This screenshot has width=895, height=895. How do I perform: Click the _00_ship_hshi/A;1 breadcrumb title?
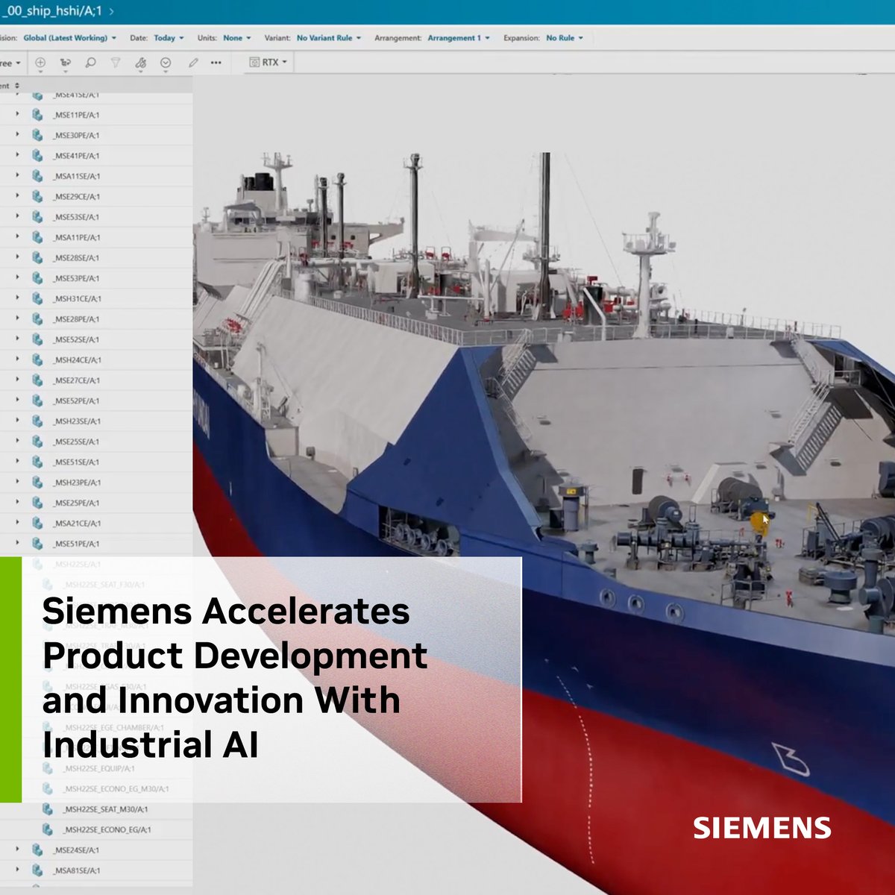pyautogui.click(x=51, y=12)
